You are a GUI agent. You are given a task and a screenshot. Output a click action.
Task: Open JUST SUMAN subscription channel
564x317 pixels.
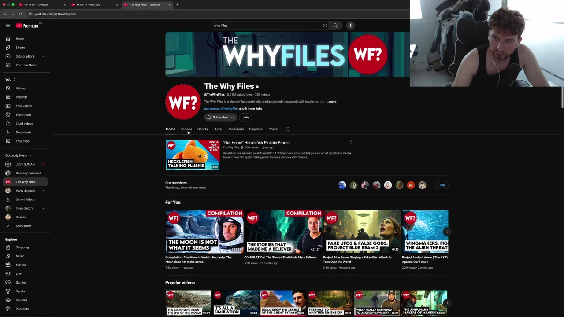coord(25,164)
